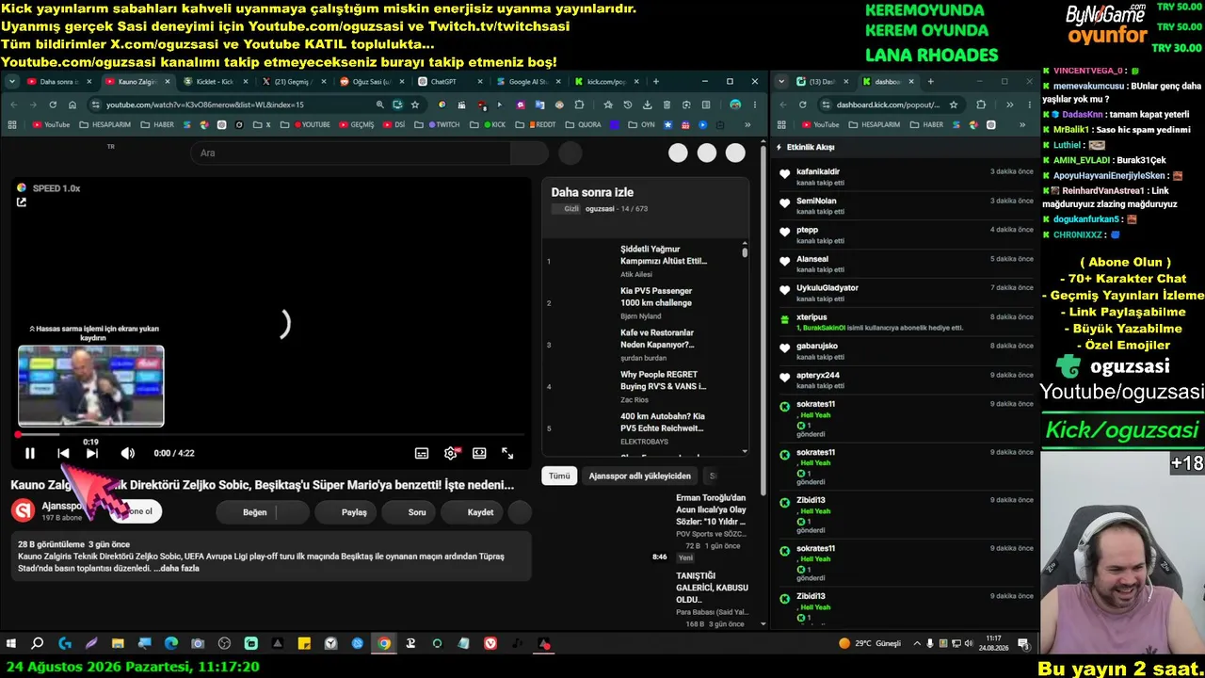Open the pop-out icon under SPEED 1.0x
Screen dimensions: 1205x678
22,202
